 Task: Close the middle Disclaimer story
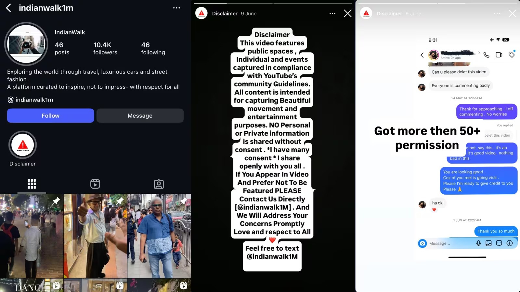(x=348, y=13)
